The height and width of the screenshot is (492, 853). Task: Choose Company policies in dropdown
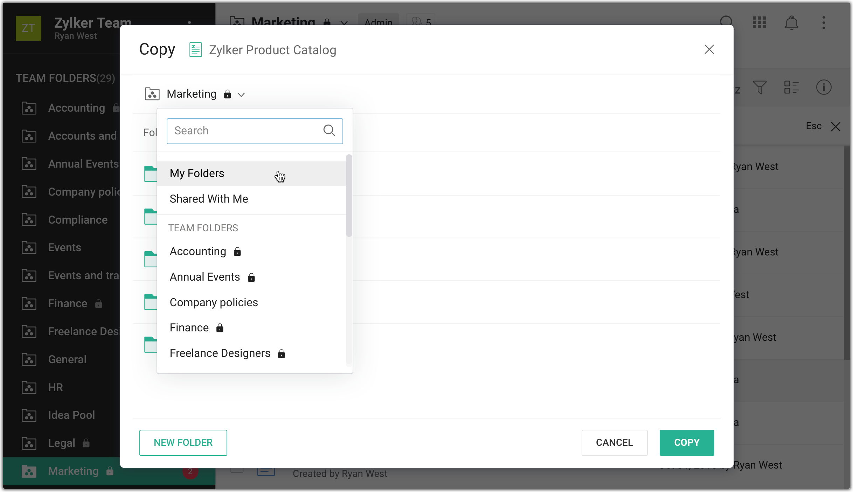(214, 302)
